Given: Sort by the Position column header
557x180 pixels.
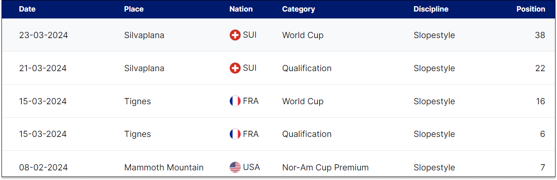Looking at the screenshot, I should [x=531, y=9].
